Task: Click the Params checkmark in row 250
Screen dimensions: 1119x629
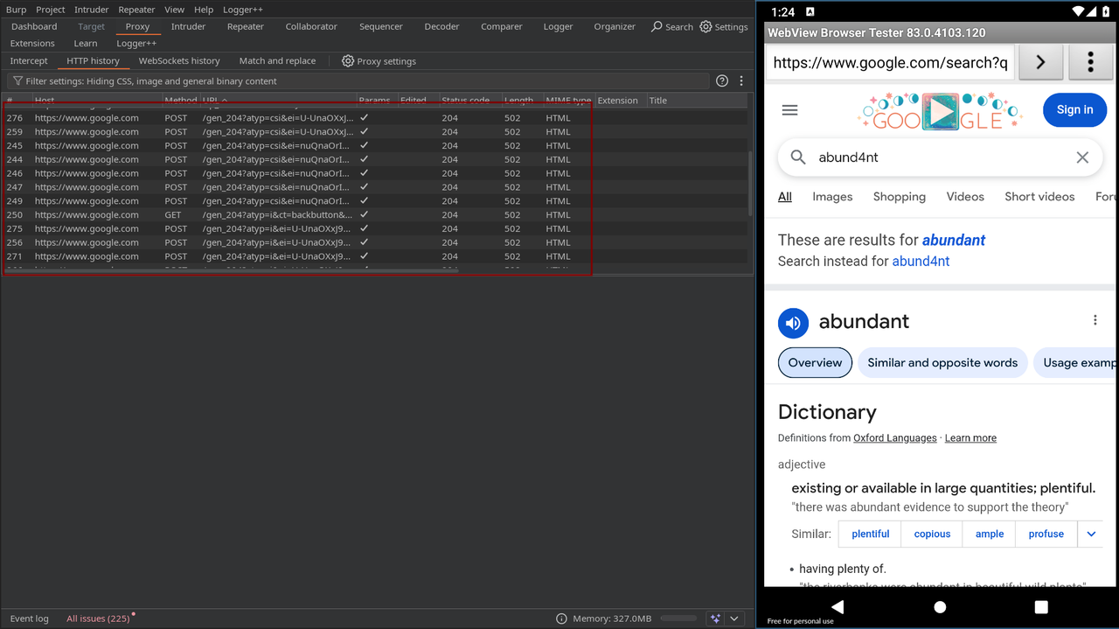Action: click(x=364, y=214)
